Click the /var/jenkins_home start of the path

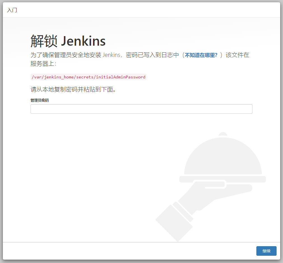click(x=53, y=77)
